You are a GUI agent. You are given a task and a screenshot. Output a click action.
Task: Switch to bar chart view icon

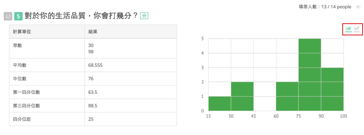coord(348,29)
